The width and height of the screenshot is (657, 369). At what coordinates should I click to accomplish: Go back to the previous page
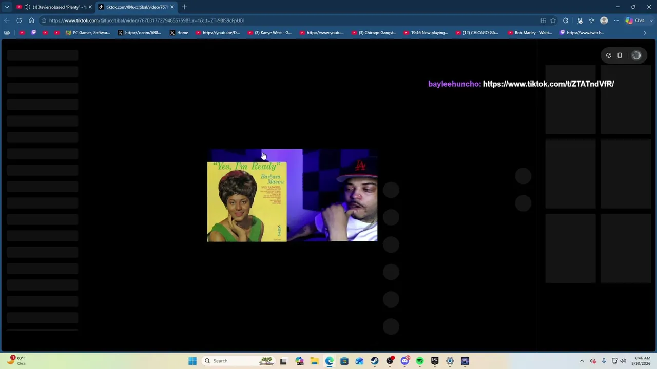pyautogui.click(x=7, y=20)
